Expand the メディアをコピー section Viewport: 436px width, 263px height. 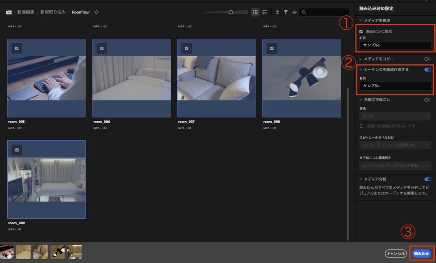coord(360,59)
